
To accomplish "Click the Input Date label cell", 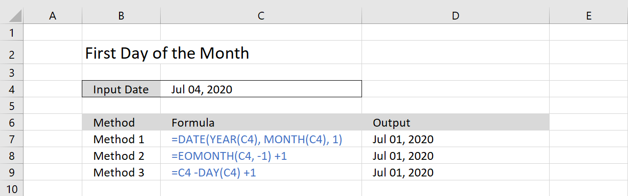I will point(121,89).
